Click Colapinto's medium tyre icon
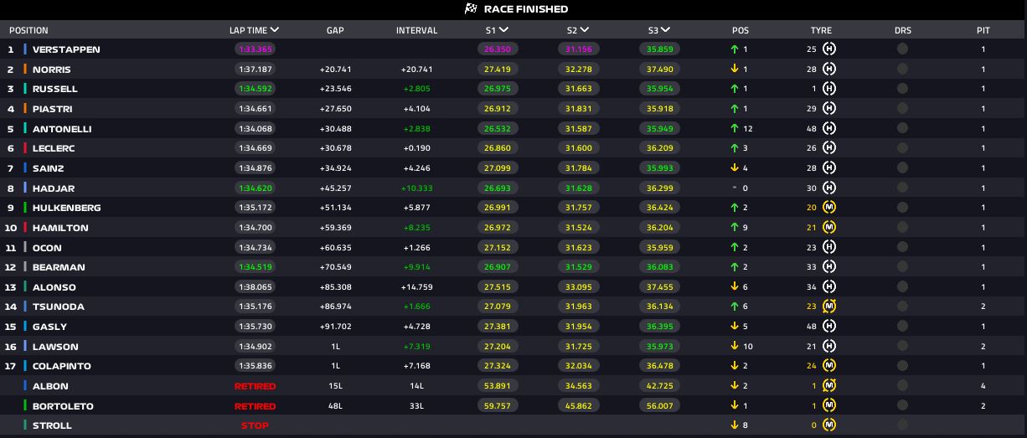This screenshot has width=1027, height=438. coord(829,366)
